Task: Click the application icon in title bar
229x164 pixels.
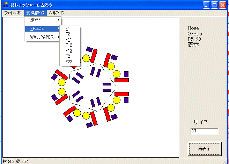Action: [6, 5]
